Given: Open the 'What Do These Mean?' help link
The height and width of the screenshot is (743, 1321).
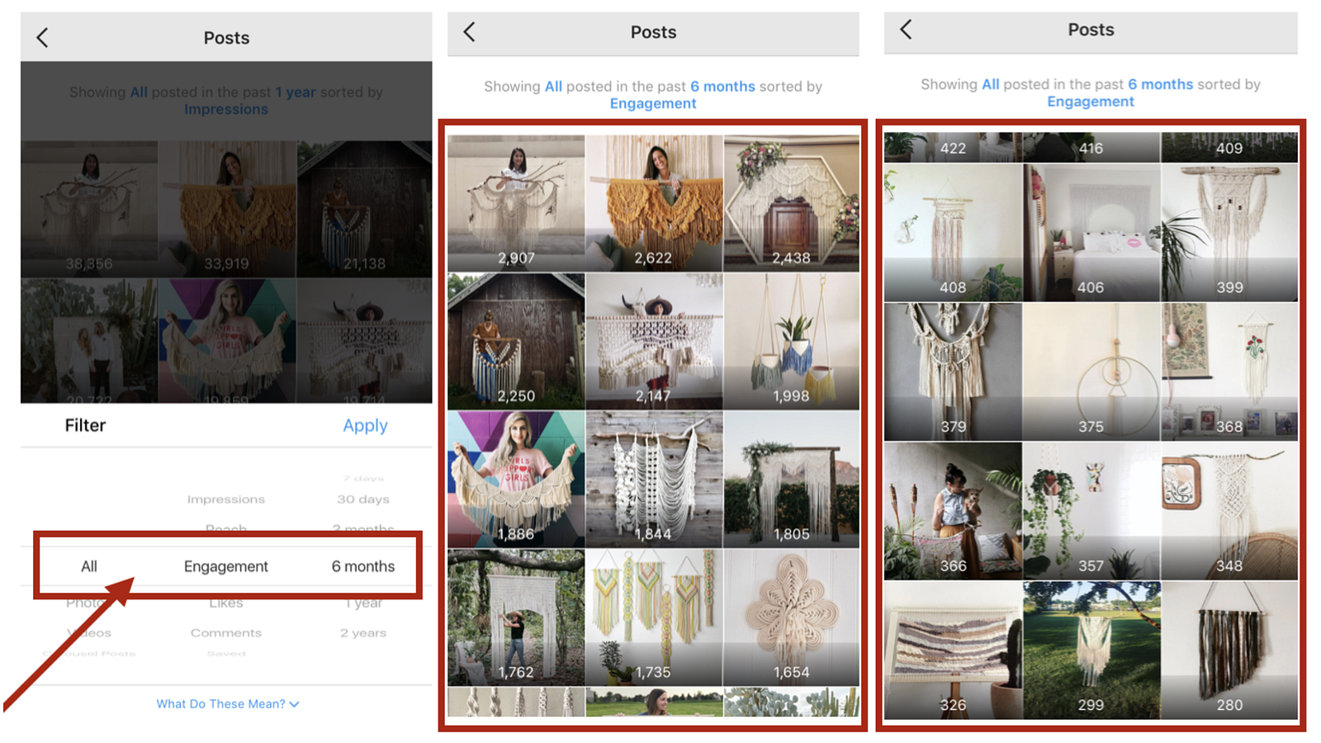Looking at the screenshot, I should (220, 704).
